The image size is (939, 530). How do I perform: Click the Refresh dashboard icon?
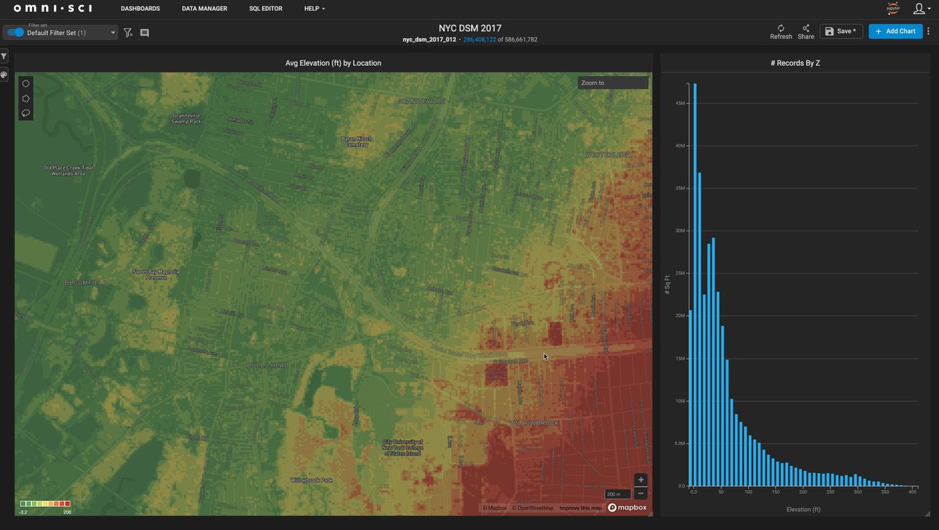780,31
